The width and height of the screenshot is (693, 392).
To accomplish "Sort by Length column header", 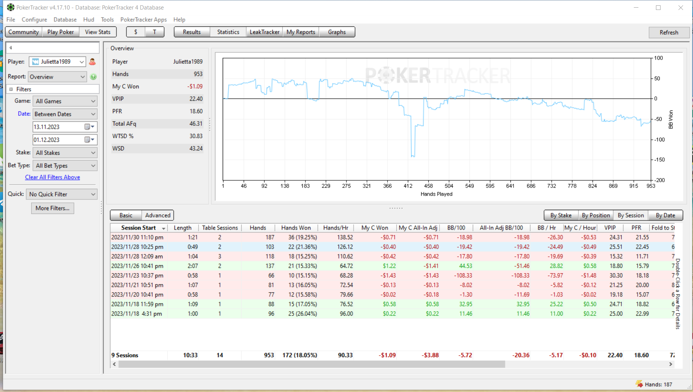I will pyautogui.click(x=183, y=228).
